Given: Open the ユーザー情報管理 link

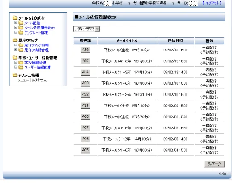Looking at the screenshot, I should click(38, 67).
